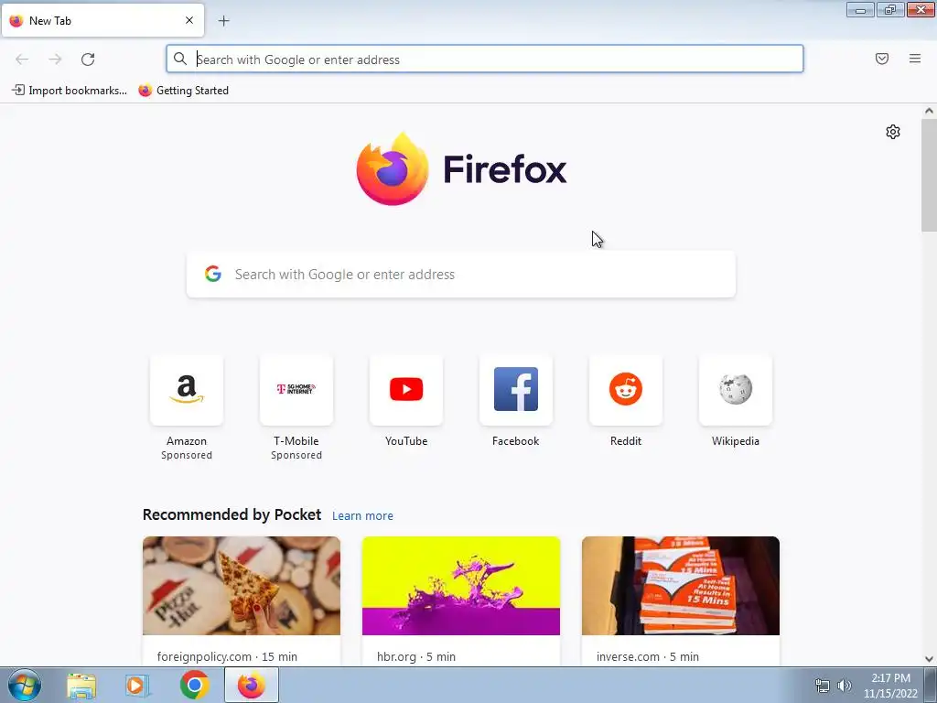Focus the address bar search field
Image resolution: width=937 pixels, height=703 pixels.
point(485,59)
